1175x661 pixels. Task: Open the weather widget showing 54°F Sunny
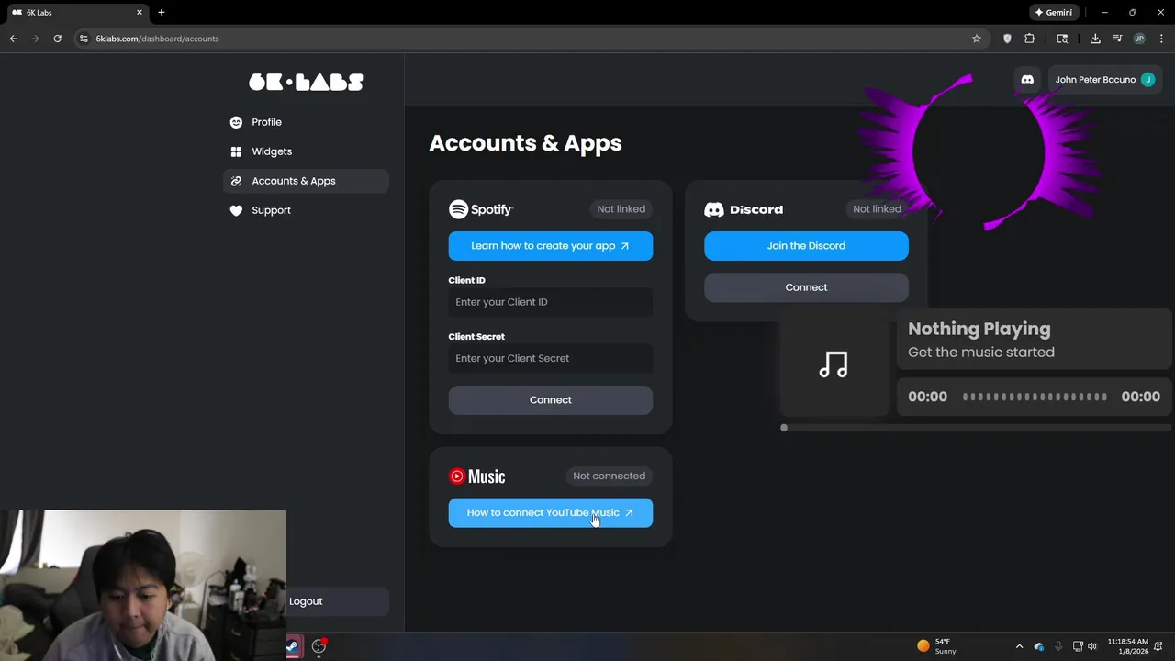click(936, 646)
